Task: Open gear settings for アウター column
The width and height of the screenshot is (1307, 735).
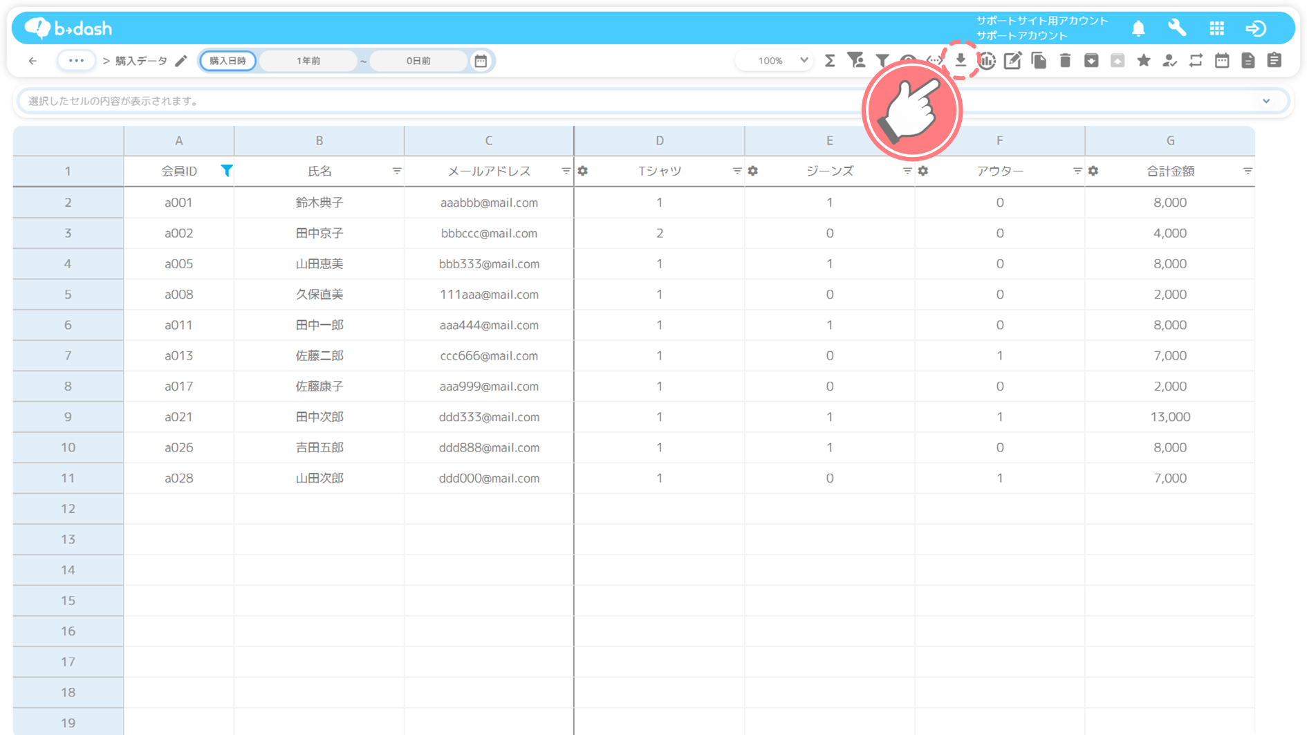Action: pos(923,171)
